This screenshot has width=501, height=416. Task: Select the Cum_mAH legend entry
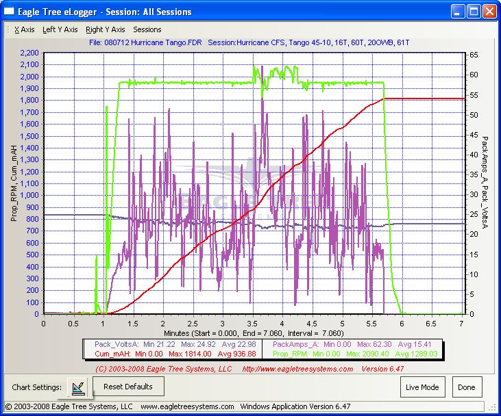pyautogui.click(x=175, y=354)
